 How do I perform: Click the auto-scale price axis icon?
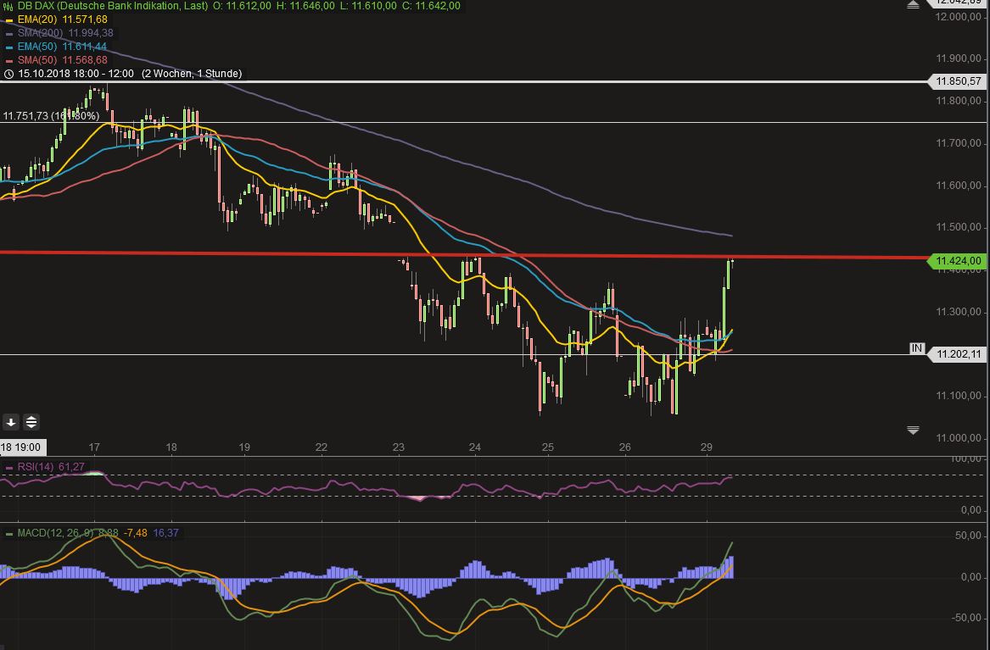point(30,421)
